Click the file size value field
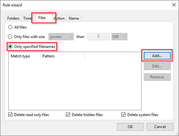This screenshot has width=179, height=136. point(99,37)
